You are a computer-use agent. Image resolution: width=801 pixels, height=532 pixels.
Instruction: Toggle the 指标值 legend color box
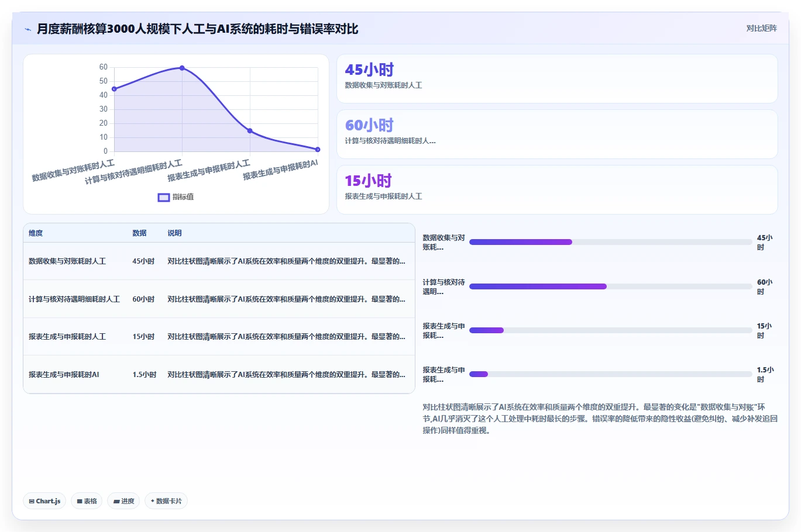(x=164, y=198)
